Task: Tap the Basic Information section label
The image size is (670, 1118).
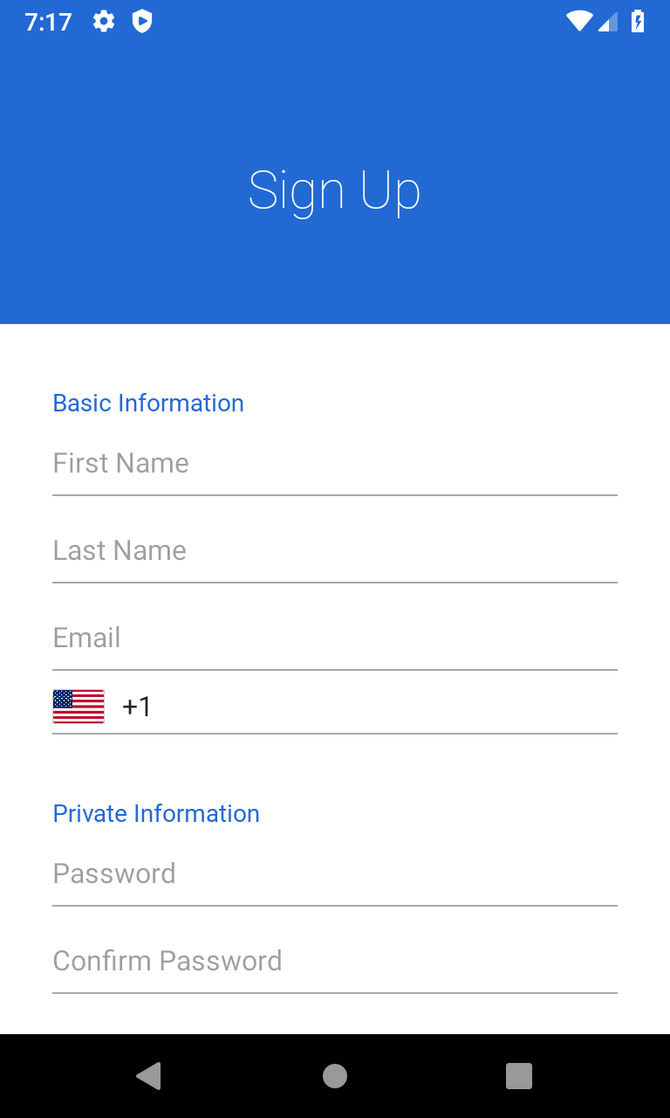Action: (148, 404)
